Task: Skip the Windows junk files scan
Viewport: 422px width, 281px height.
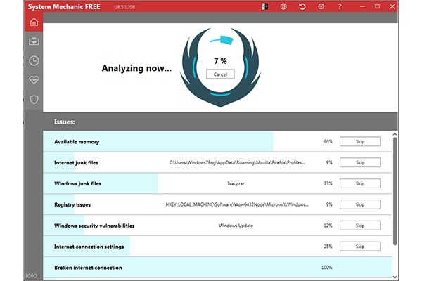Action: tap(360, 183)
